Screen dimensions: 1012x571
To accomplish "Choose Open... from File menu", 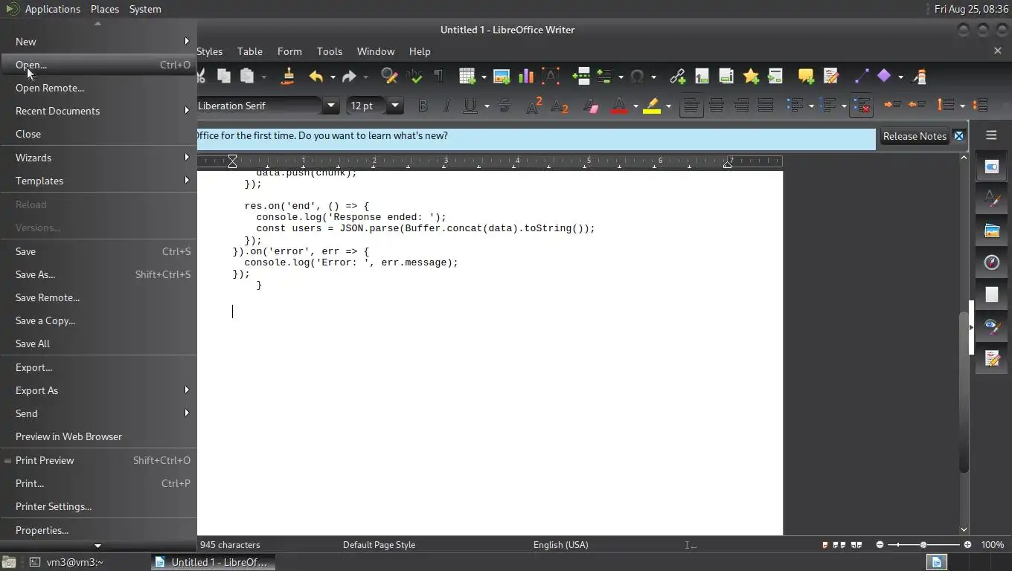I will [98, 65].
